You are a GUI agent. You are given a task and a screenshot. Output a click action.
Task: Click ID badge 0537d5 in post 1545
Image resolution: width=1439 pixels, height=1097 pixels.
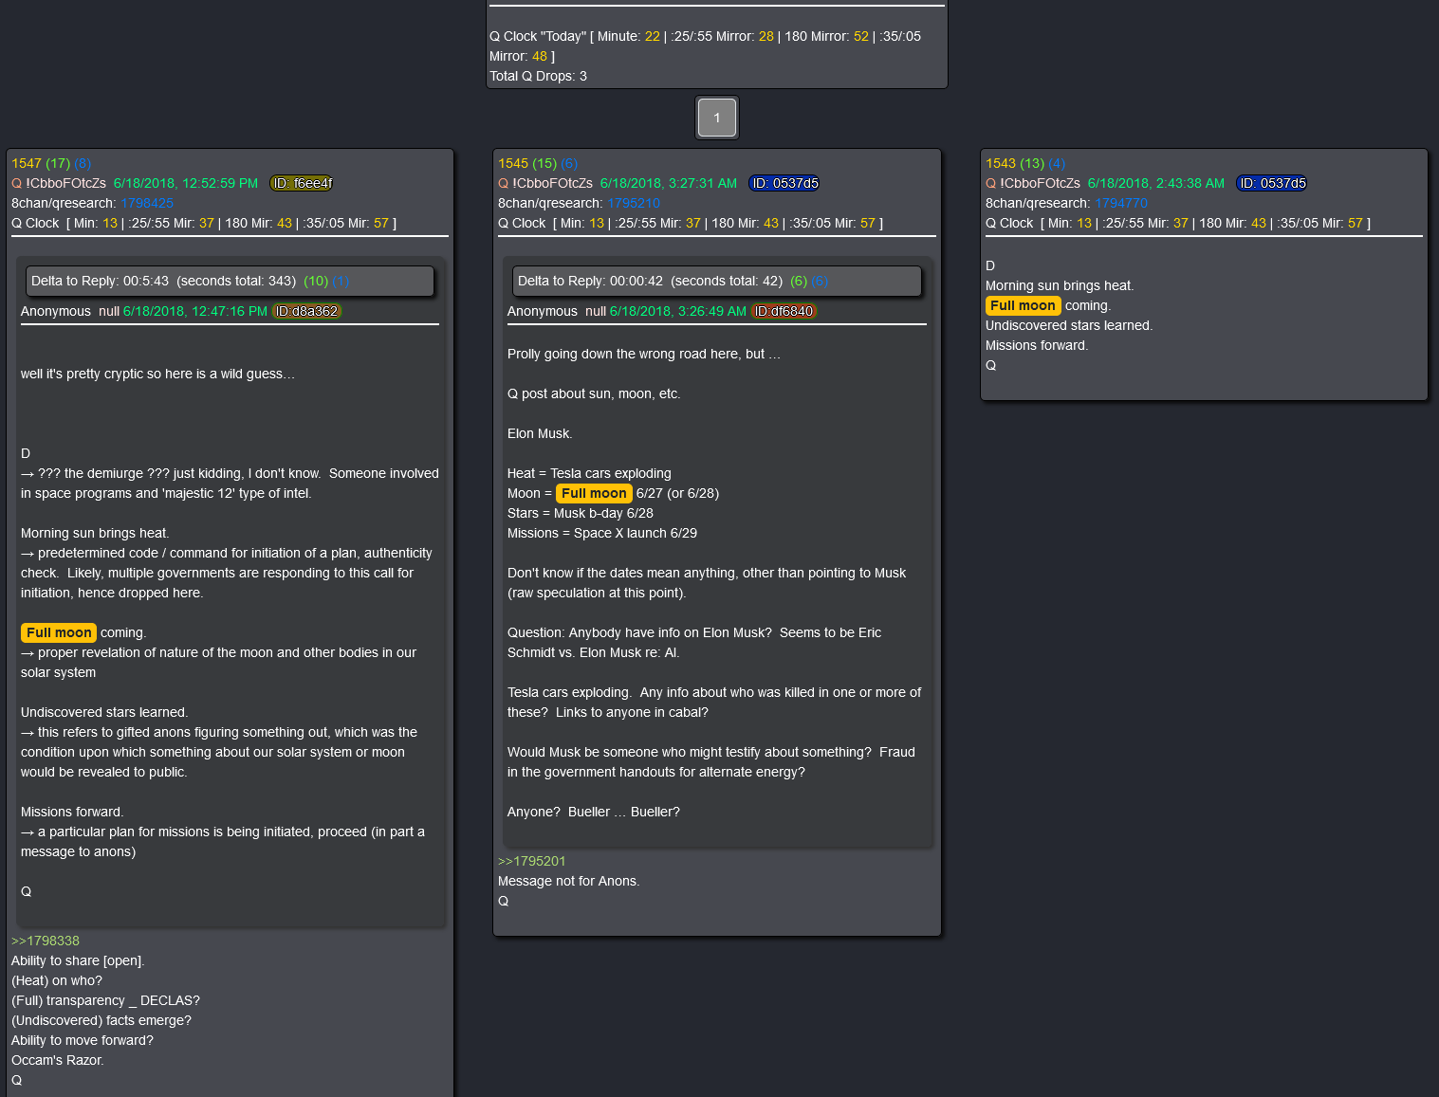pos(785,183)
